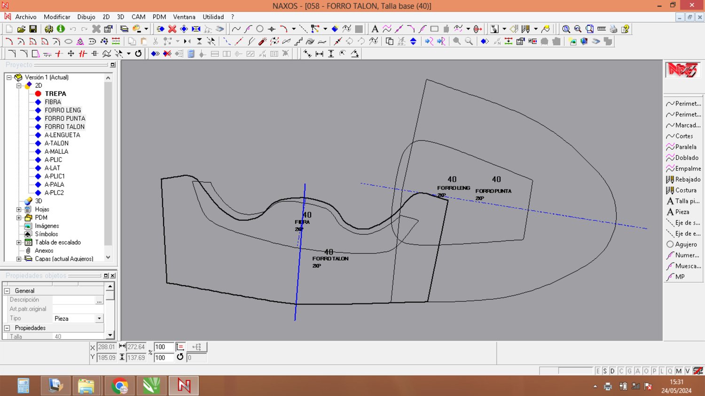Open the Dibujo menu
Image resolution: width=705 pixels, height=396 pixels.
click(x=86, y=17)
